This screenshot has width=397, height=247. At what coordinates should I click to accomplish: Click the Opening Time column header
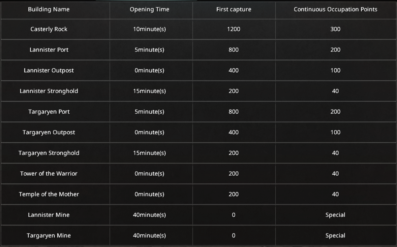[149, 9]
